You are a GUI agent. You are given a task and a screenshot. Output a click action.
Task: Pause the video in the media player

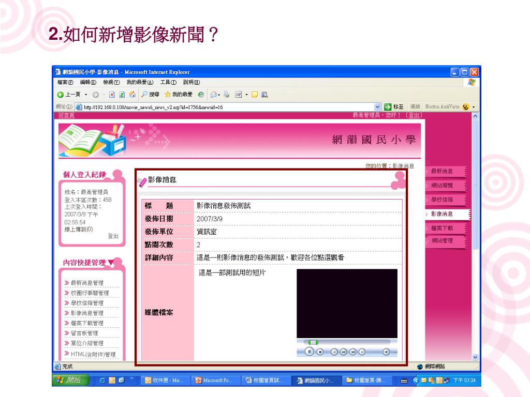point(309,352)
